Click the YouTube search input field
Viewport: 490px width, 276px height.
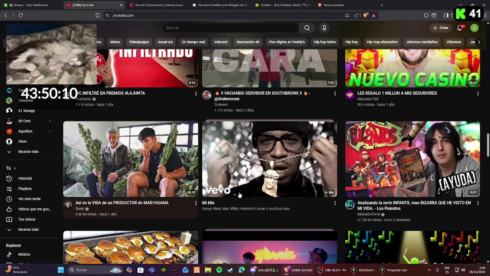(231, 28)
